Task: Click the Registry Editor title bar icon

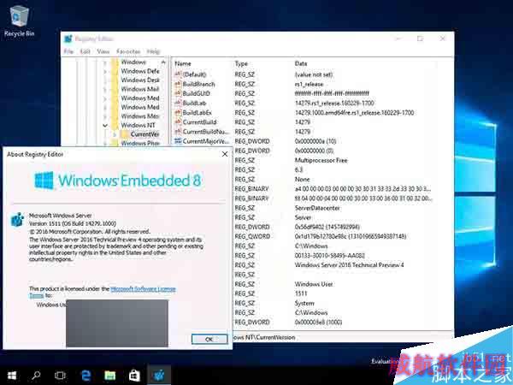Action: pyautogui.click(x=68, y=38)
